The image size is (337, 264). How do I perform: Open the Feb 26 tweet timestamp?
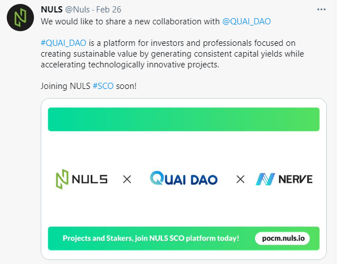109,10
